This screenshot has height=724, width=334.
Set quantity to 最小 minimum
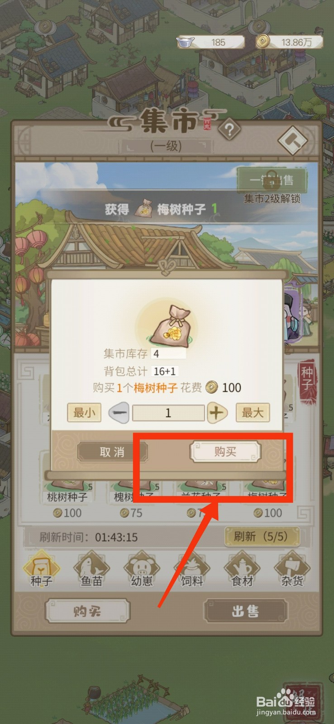point(84,413)
